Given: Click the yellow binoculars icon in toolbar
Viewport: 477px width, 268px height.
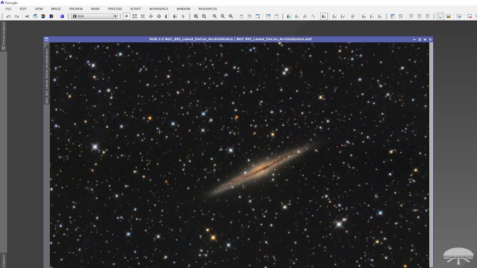Looking at the screenshot, I should coord(449,16).
